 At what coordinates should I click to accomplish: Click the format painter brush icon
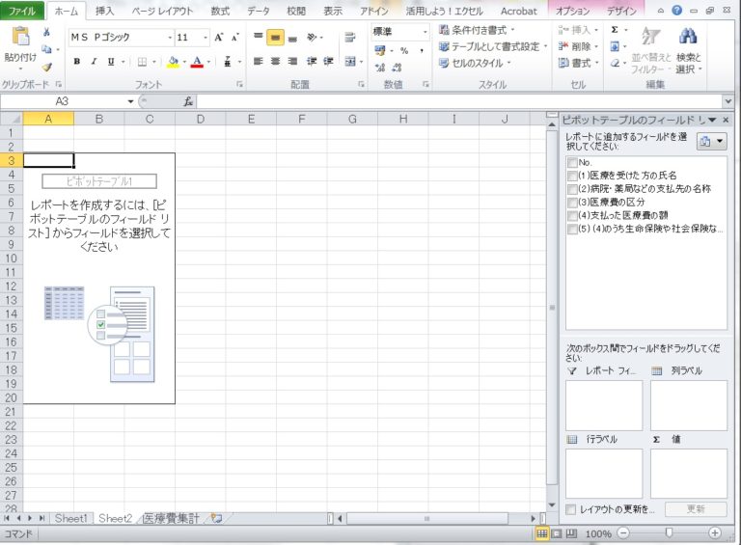click(x=46, y=67)
